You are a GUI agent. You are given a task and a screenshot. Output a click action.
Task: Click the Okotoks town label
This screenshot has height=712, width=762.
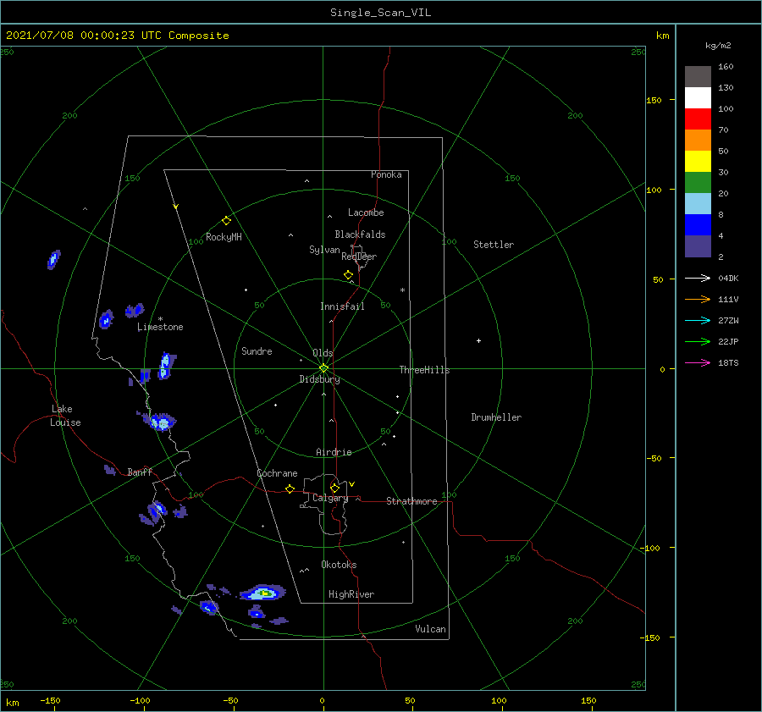339,565
